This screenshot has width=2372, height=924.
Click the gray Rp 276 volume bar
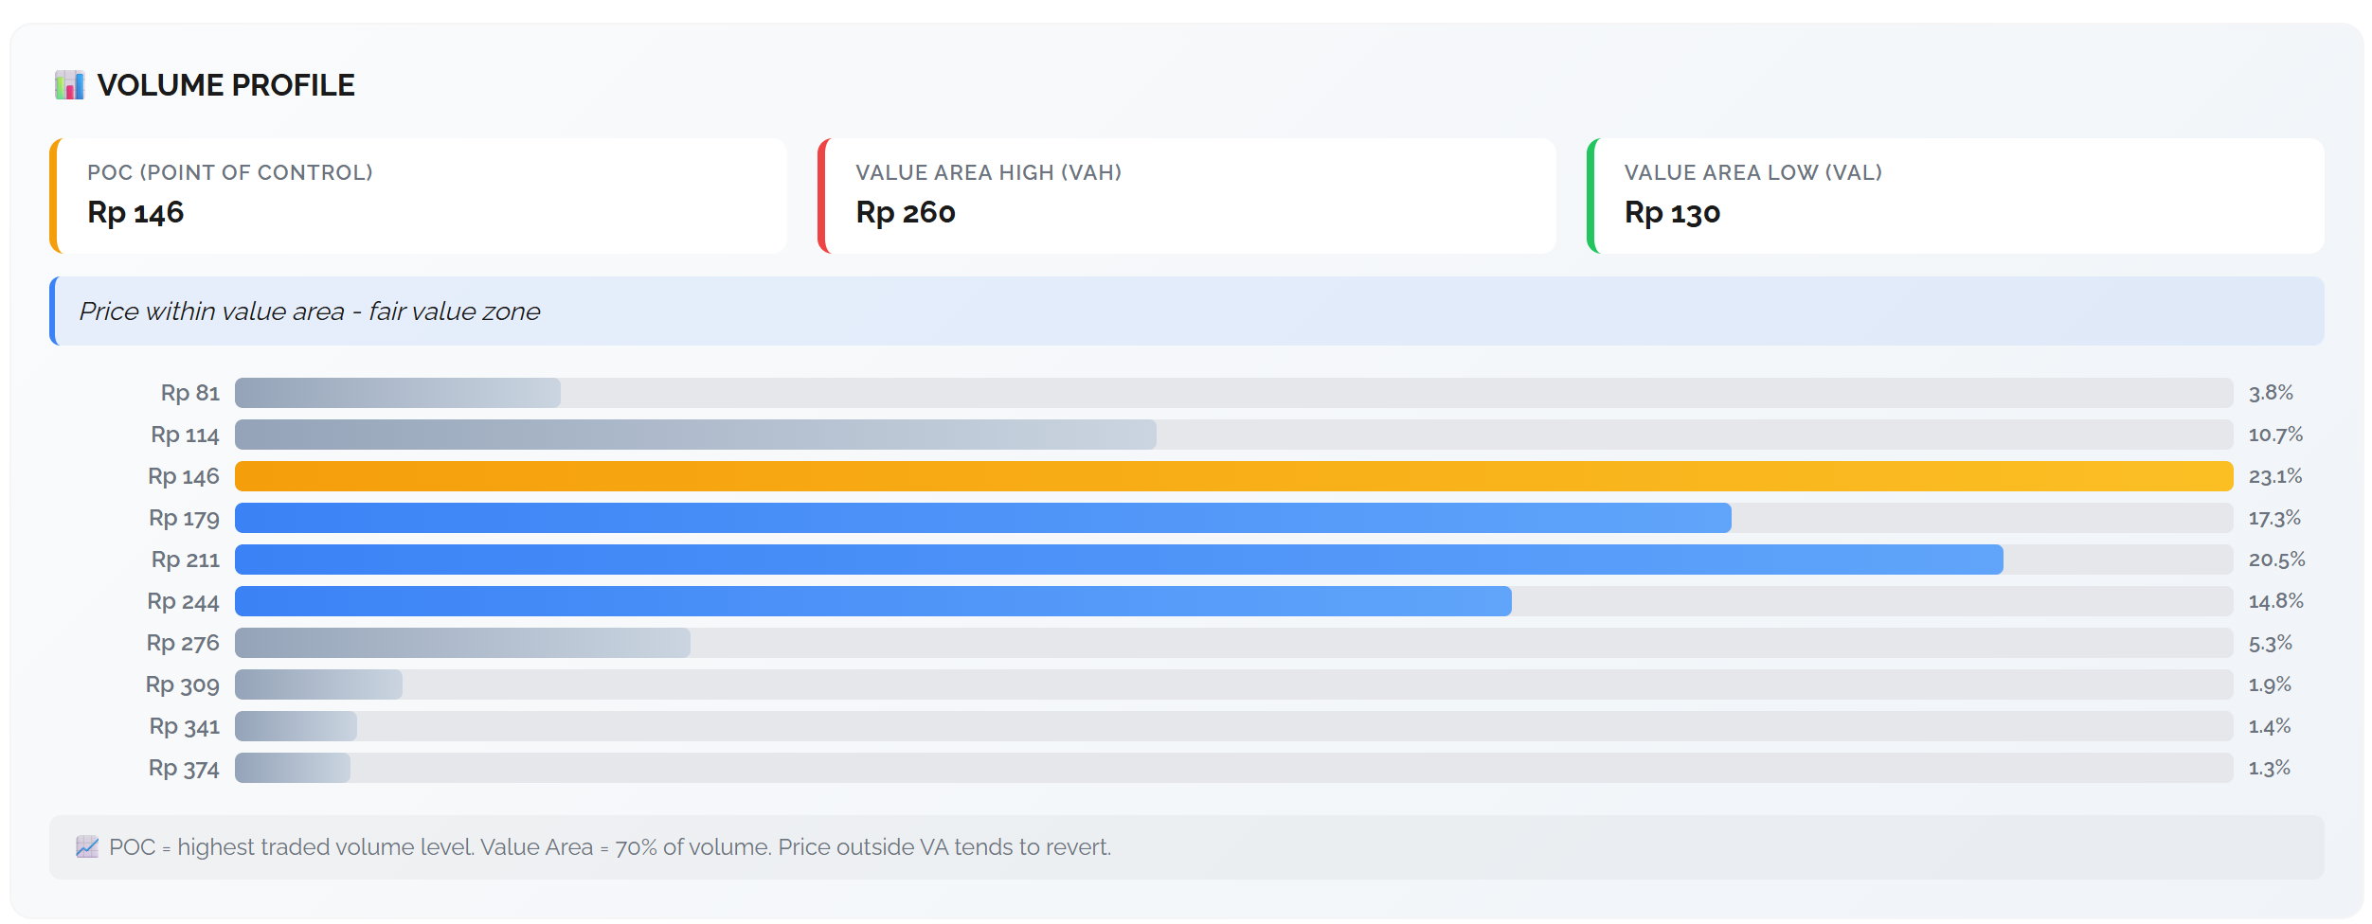click(x=462, y=643)
